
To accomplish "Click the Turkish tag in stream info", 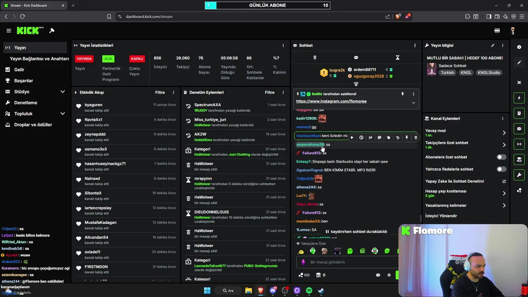I will [447, 73].
